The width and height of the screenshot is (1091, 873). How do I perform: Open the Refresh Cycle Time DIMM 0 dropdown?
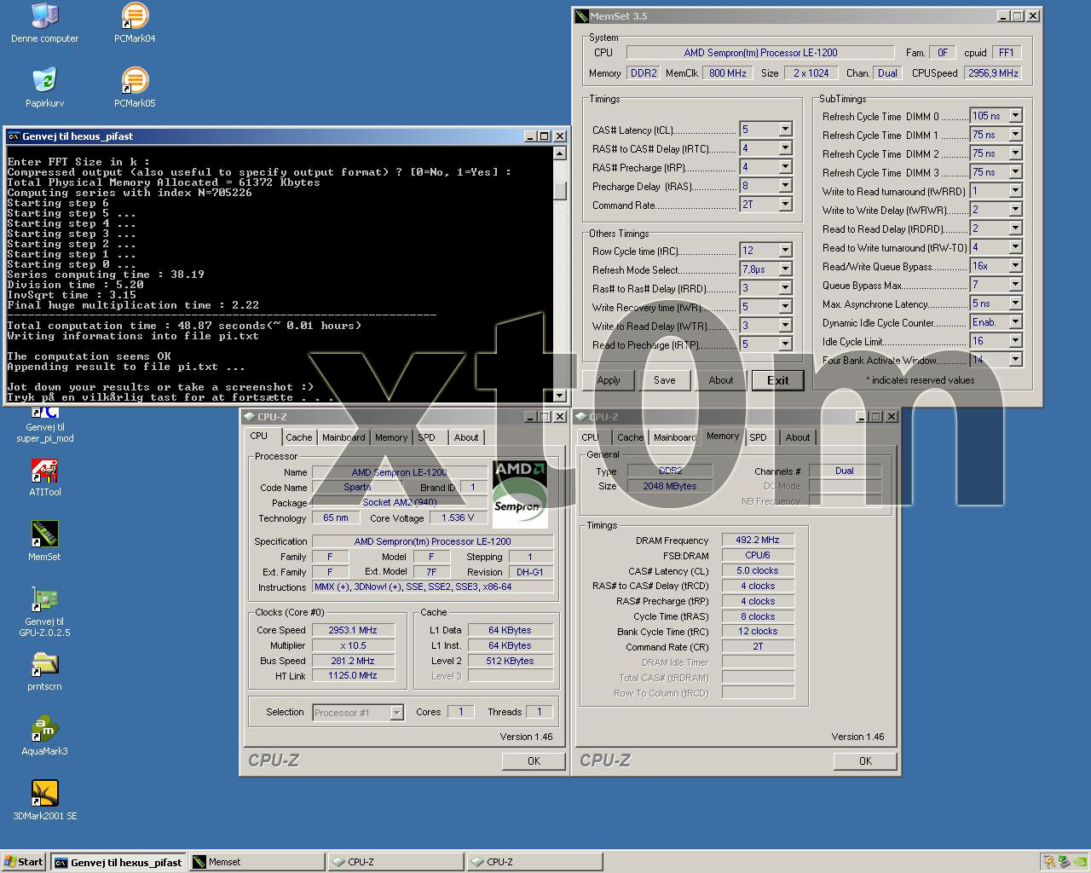coord(1015,116)
